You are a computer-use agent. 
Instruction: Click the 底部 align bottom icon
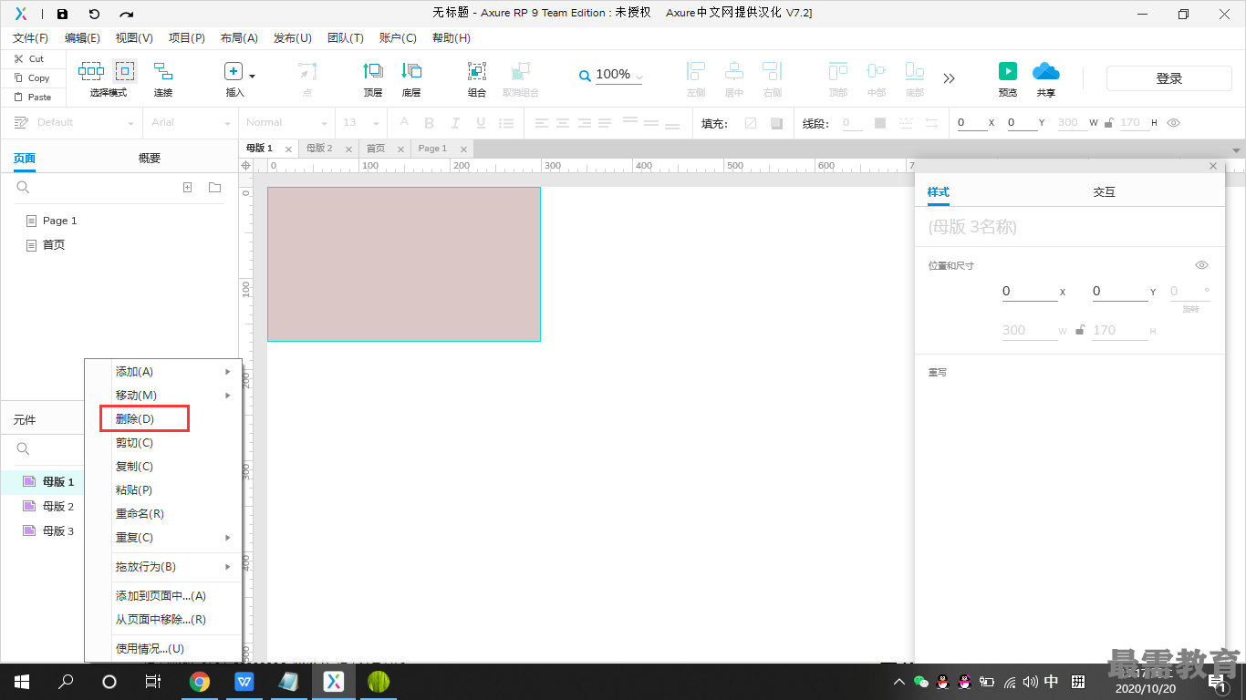[x=915, y=71]
